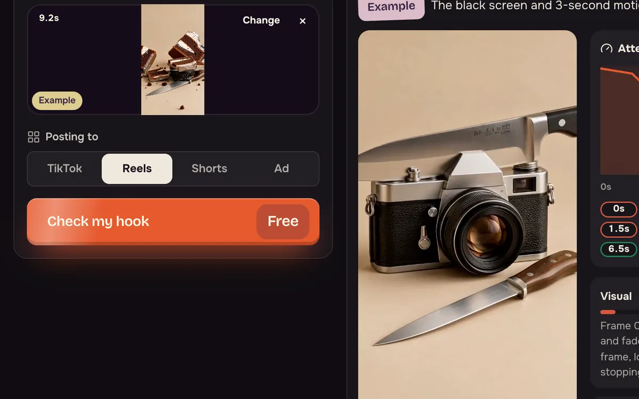
Task: Open the camera and knives preview image
Action: 468,214
